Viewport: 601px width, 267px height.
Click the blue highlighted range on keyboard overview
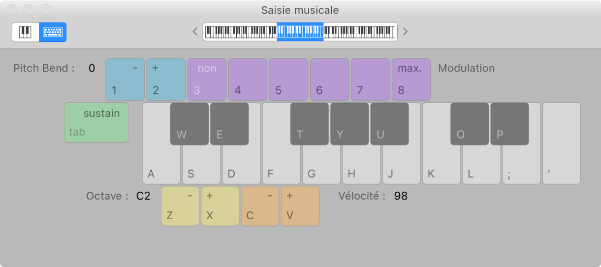tap(300, 32)
